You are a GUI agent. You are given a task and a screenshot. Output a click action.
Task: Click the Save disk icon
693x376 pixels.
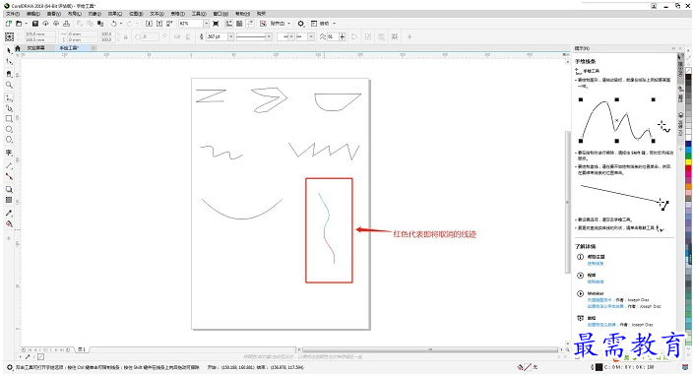point(35,24)
